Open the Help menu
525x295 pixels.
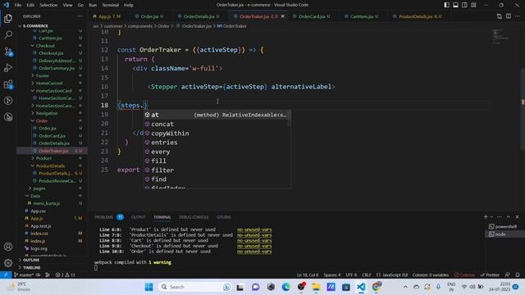click(x=129, y=5)
